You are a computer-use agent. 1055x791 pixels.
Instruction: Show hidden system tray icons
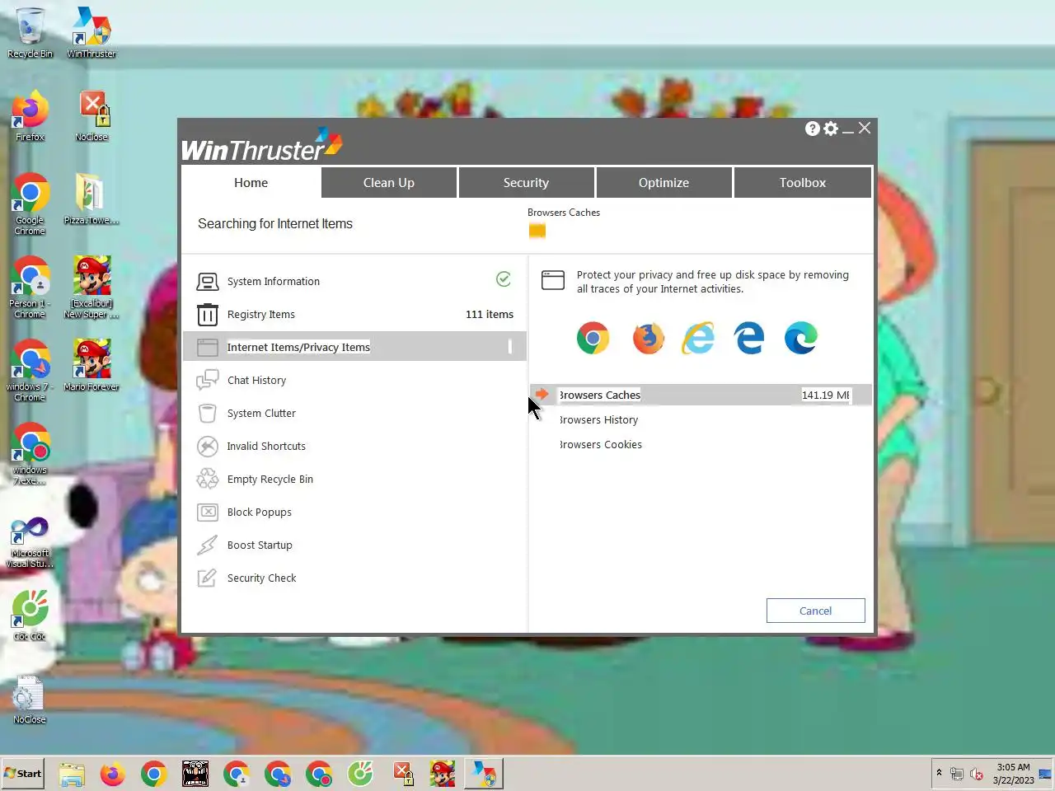point(939,773)
